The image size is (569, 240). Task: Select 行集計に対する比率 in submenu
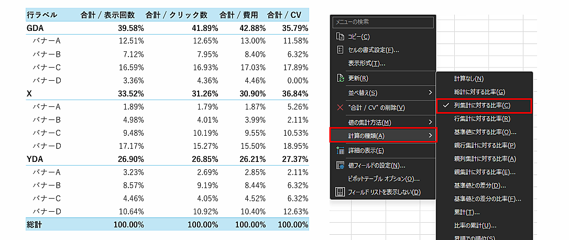(482, 119)
